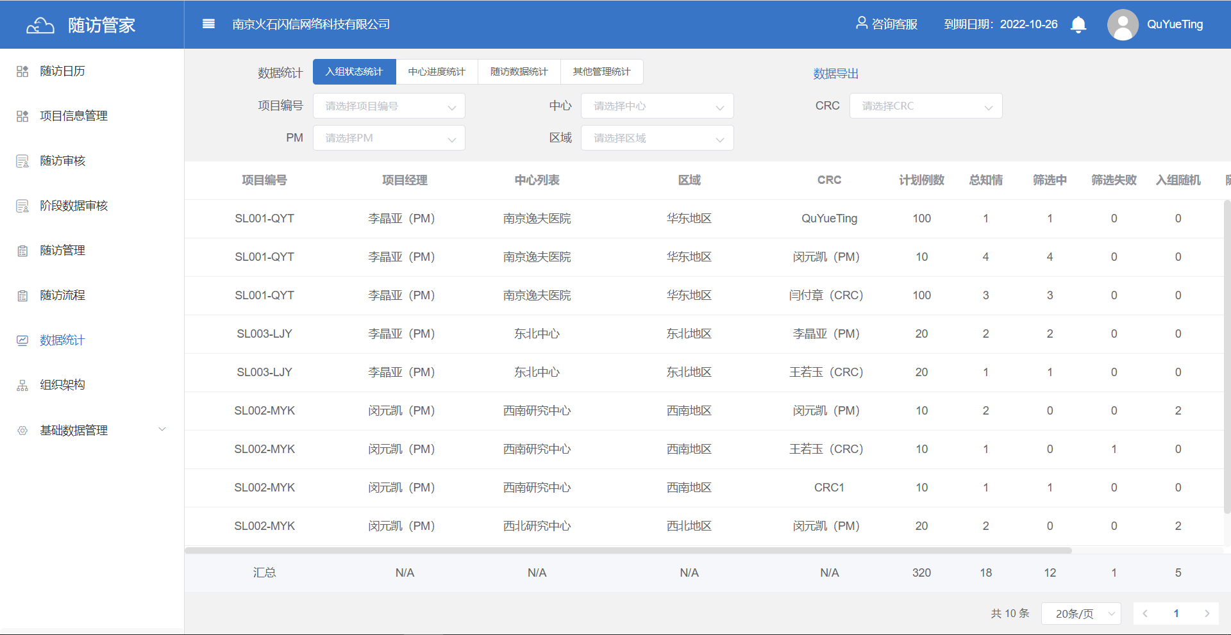Click the QuYueTing user avatar
1231x635 pixels.
[x=1123, y=25]
